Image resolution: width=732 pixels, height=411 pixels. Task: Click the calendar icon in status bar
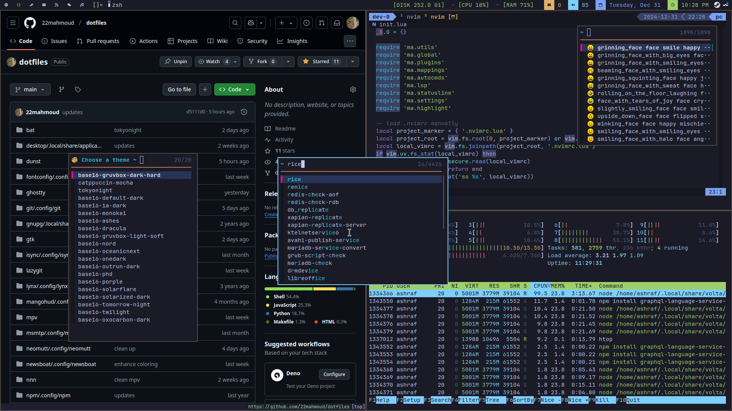tap(600, 5)
